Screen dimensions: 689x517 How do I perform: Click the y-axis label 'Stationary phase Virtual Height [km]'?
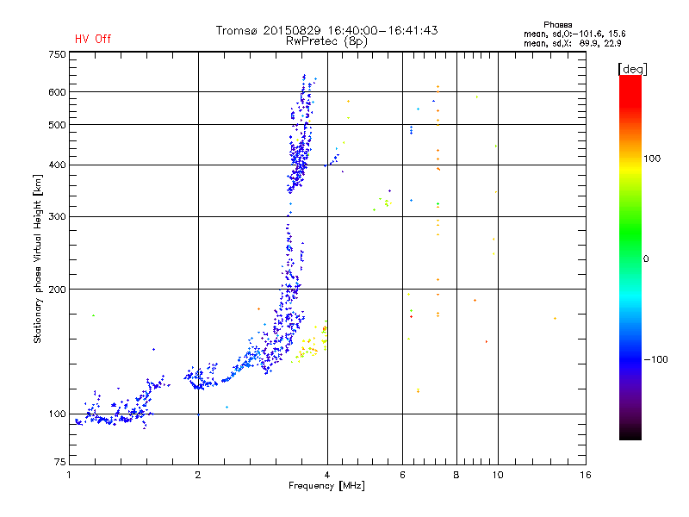click(37, 259)
